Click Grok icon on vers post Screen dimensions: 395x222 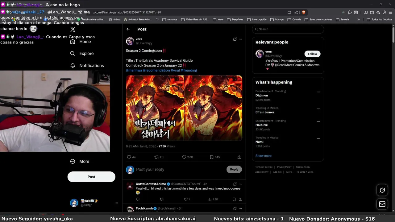click(x=235, y=39)
